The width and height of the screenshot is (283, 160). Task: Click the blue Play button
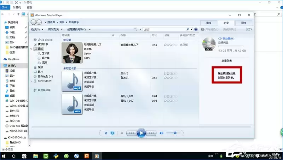[x=141, y=133]
